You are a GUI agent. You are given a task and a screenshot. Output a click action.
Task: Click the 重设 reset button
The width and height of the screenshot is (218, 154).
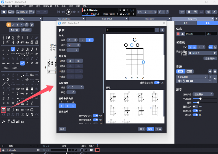(x=63, y=129)
